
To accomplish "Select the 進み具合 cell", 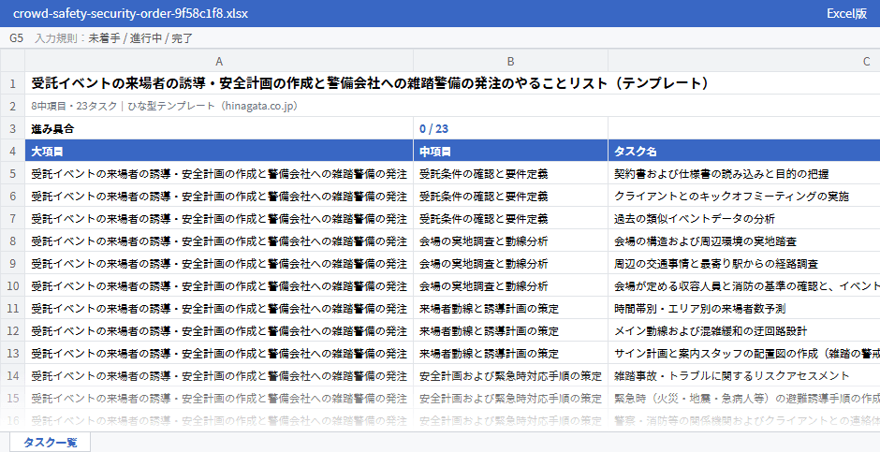I will click(219, 129).
